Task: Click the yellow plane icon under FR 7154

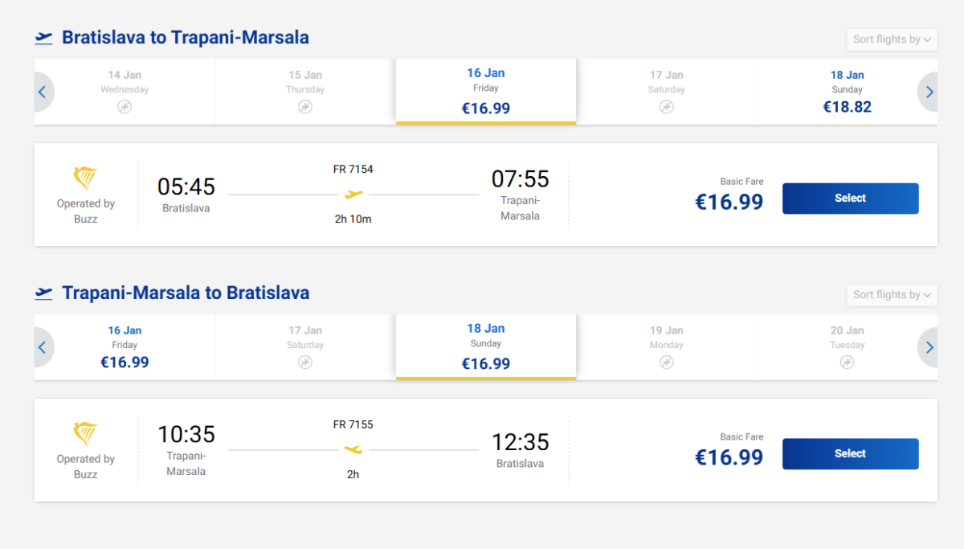Action: 353,195
